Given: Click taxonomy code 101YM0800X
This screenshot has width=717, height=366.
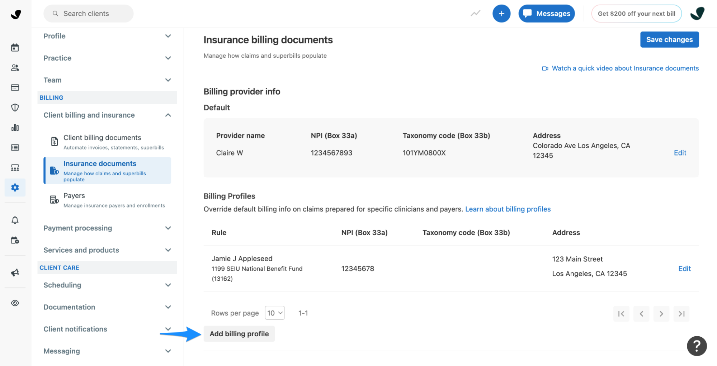Looking at the screenshot, I should (424, 153).
